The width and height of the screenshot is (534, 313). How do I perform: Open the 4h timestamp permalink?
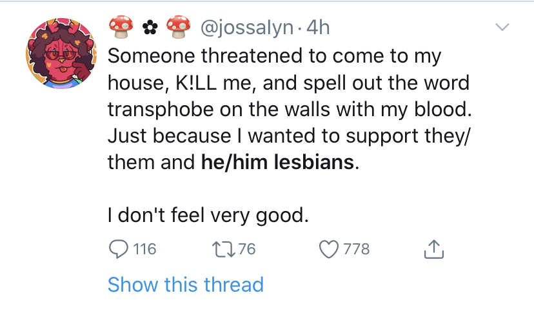318,27
